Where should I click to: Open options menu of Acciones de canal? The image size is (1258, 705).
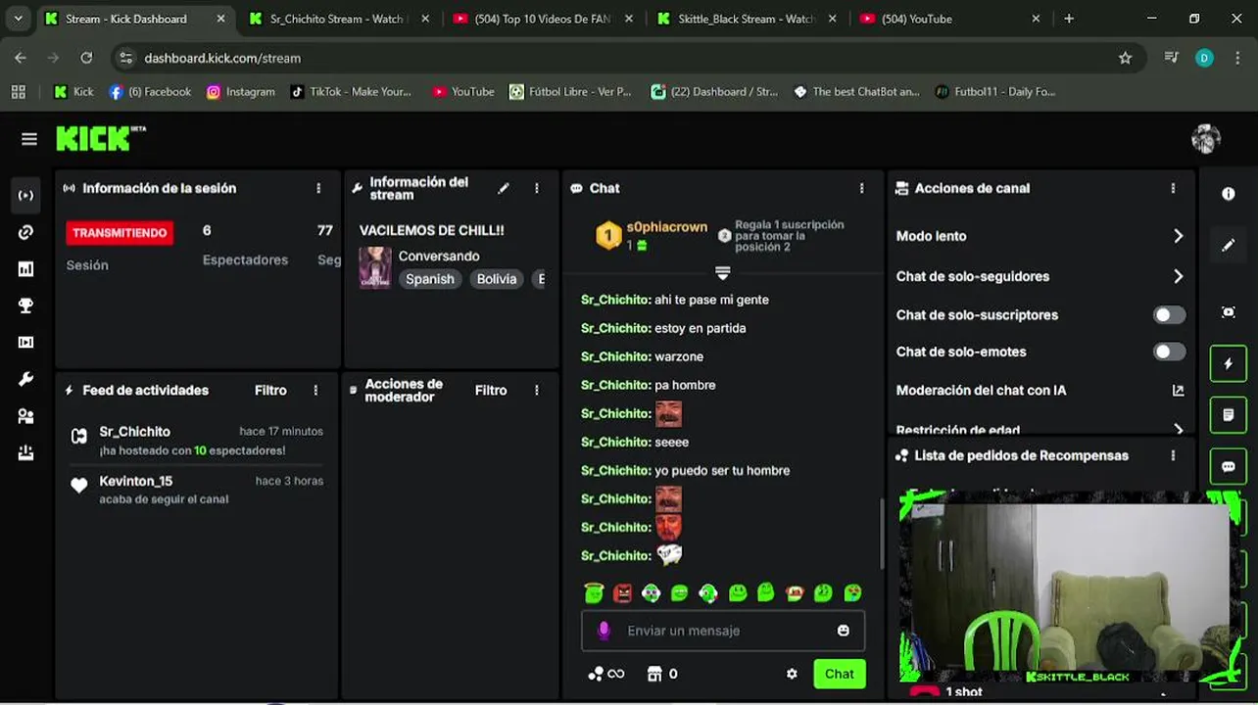point(1173,188)
